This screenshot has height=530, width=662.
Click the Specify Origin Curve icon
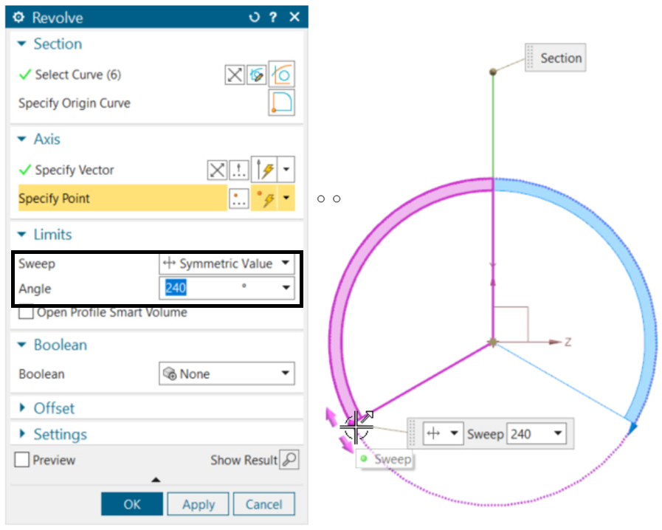pos(282,102)
